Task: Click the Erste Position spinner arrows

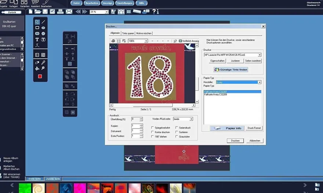Action: [x=141, y=136]
